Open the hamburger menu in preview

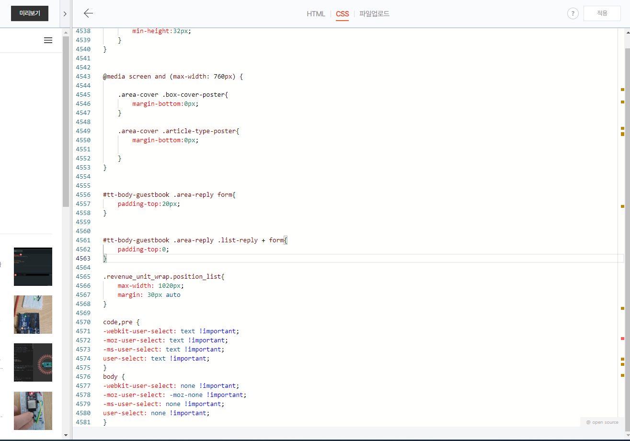tap(48, 40)
